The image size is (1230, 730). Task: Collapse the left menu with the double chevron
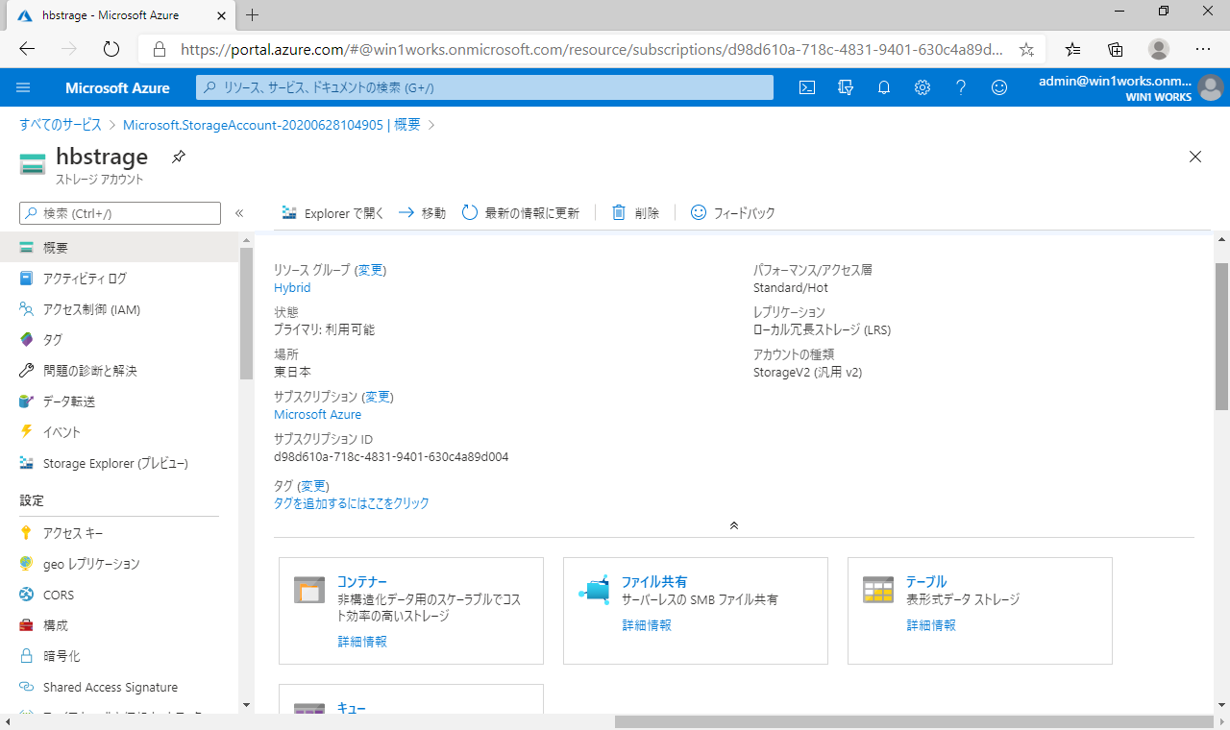tap(239, 213)
